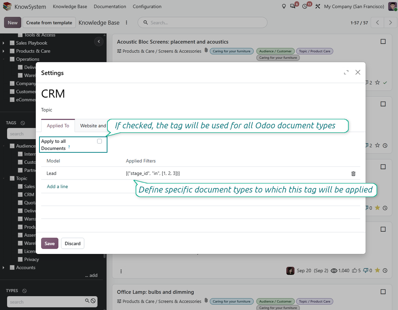Click the Applied Filters domain value for Lead
398x310 pixels.
coord(153,173)
